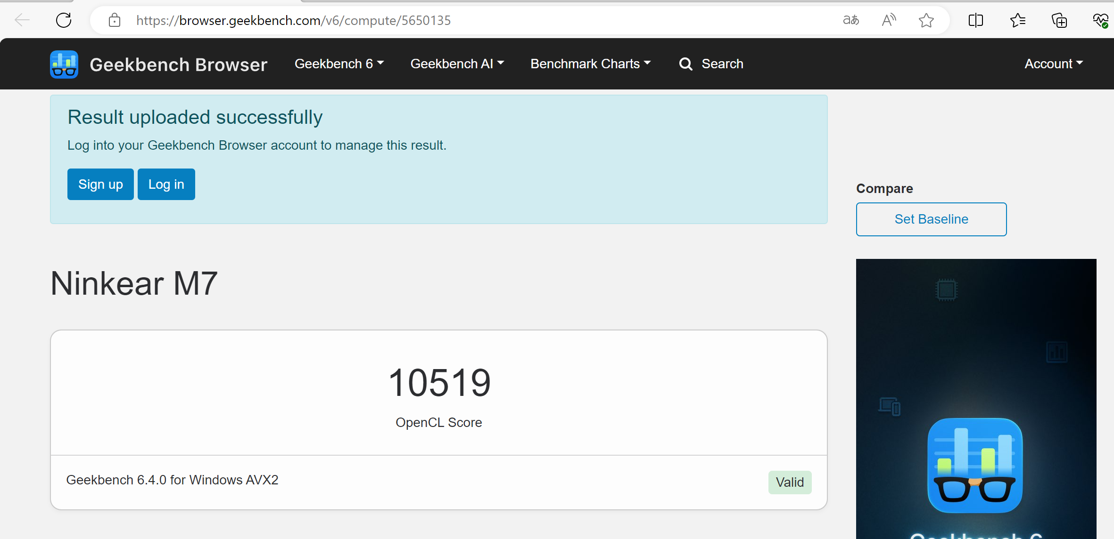The height and width of the screenshot is (539, 1114).
Task: Open the collections icon
Action: point(1059,20)
